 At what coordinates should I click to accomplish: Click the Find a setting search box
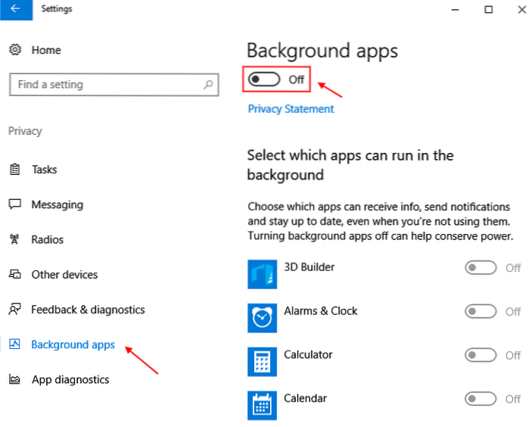coord(106,85)
